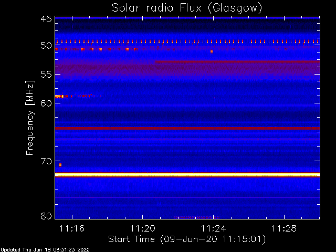336x252 pixels.
Task: Click the 70 frequency tick label
Action: [x=46, y=161]
